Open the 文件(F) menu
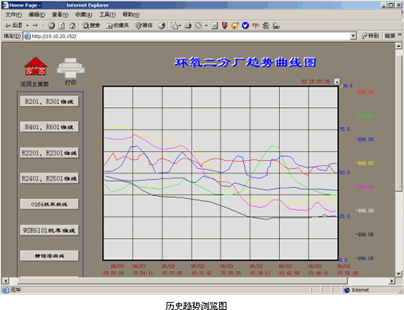The height and width of the screenshot is (310, 404). tap(14, 15)
